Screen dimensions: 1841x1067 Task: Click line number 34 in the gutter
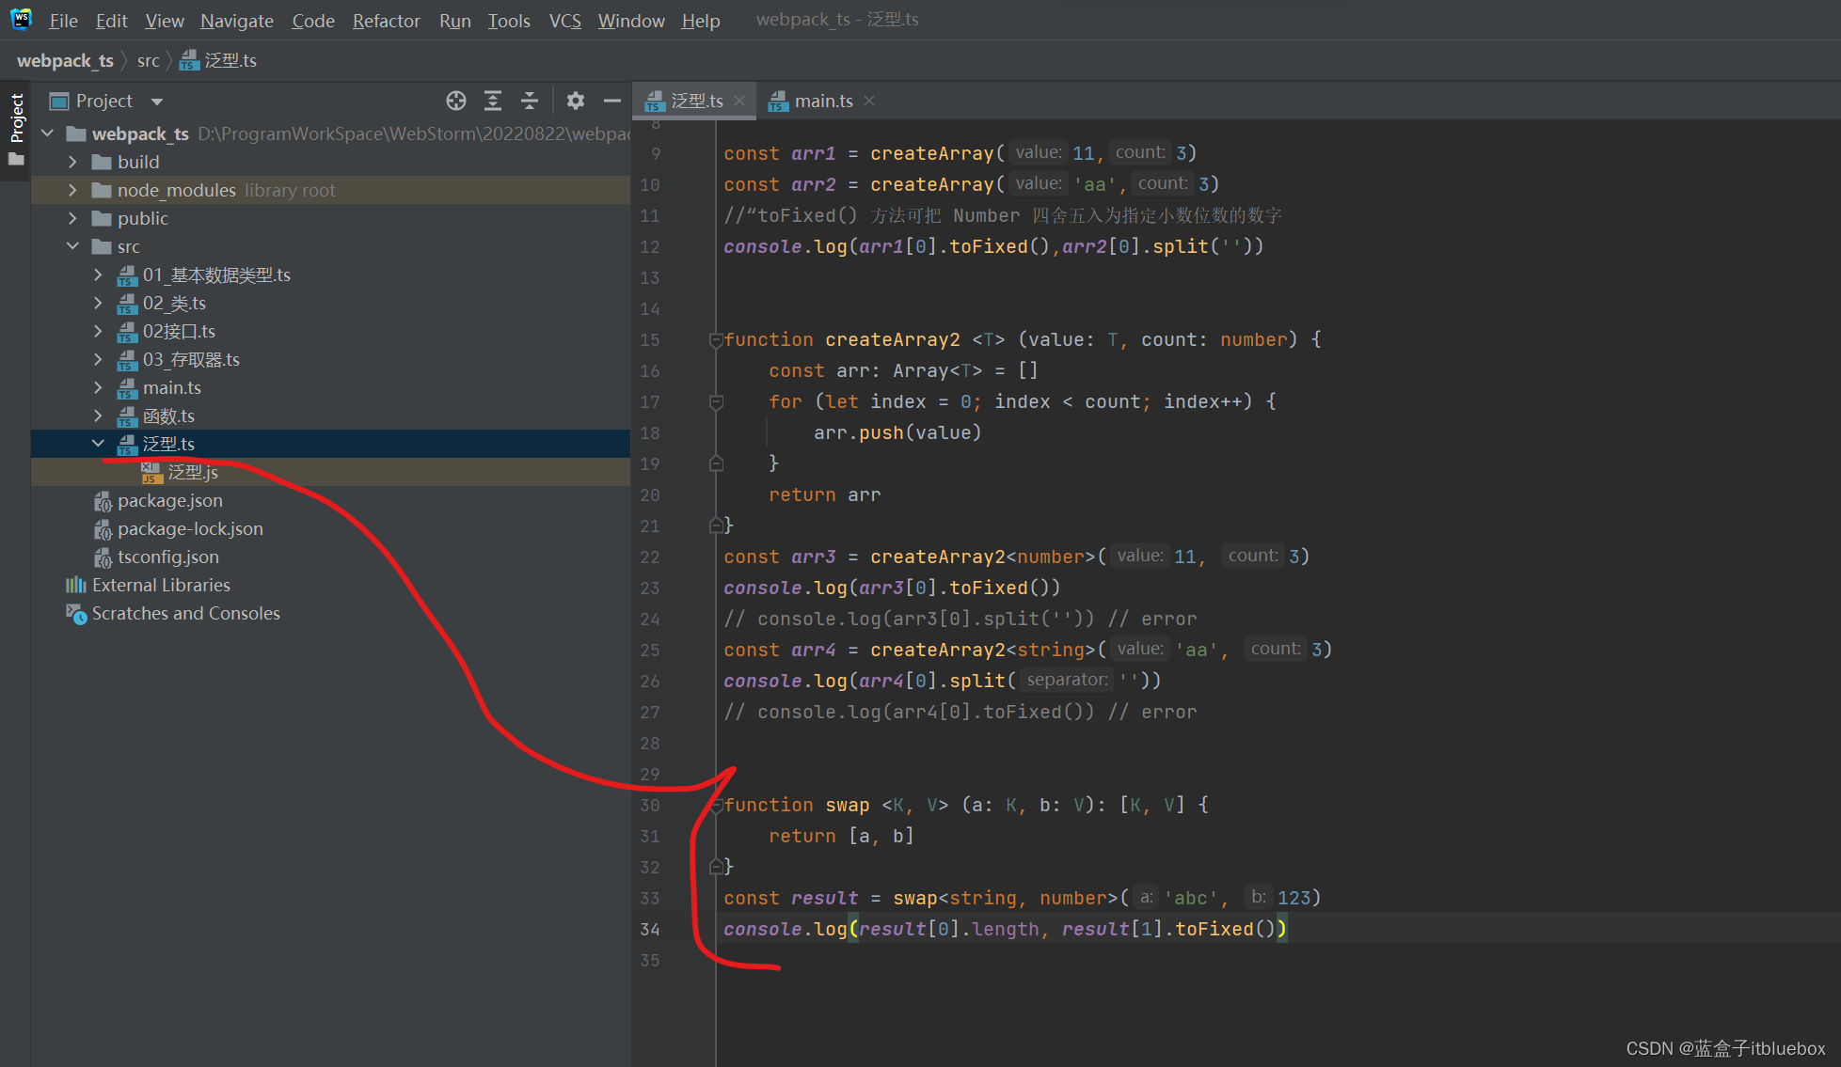(x=650, y=929)
